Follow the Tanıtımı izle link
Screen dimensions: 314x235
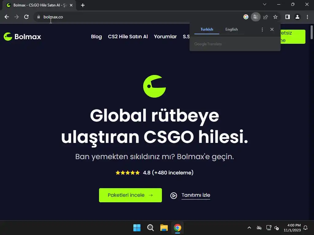[196, 195]
